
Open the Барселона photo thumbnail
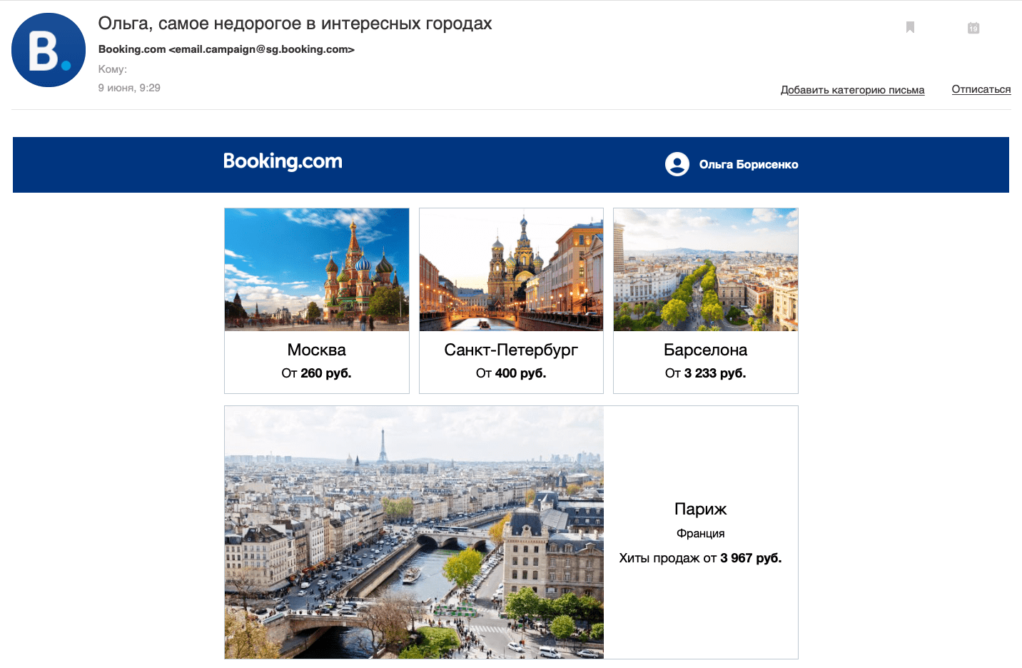[706, 270]
